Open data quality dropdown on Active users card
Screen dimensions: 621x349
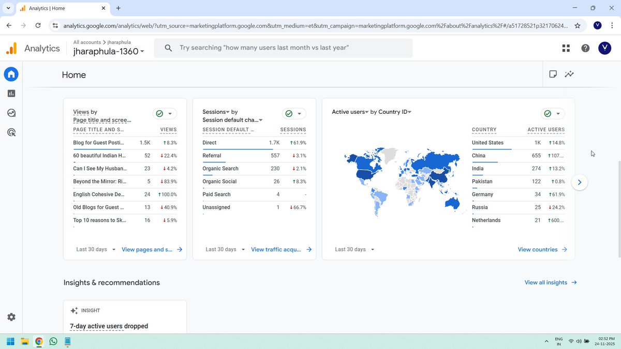coord(553,114)
